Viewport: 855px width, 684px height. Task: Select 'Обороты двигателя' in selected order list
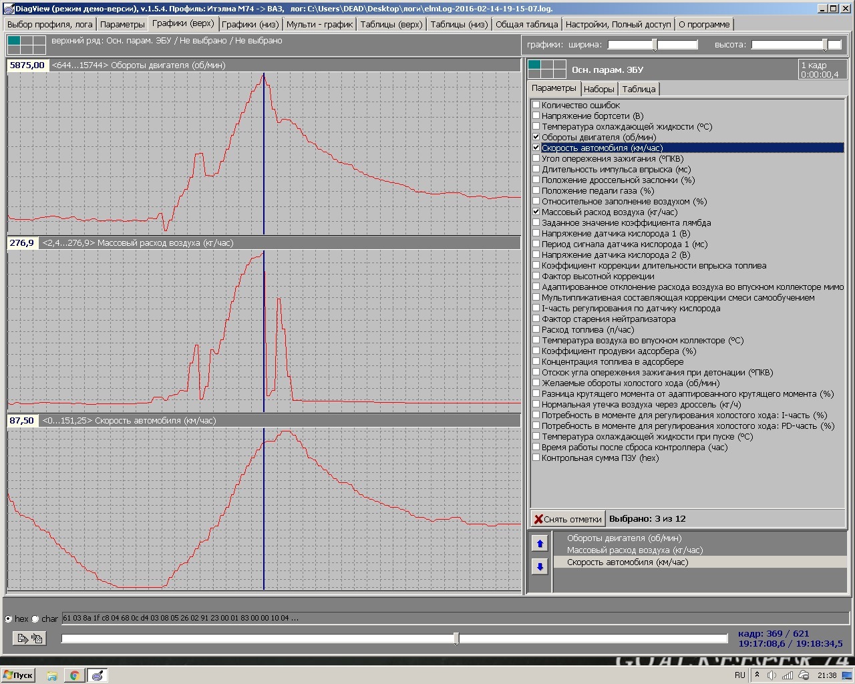(x=700, y=538)
